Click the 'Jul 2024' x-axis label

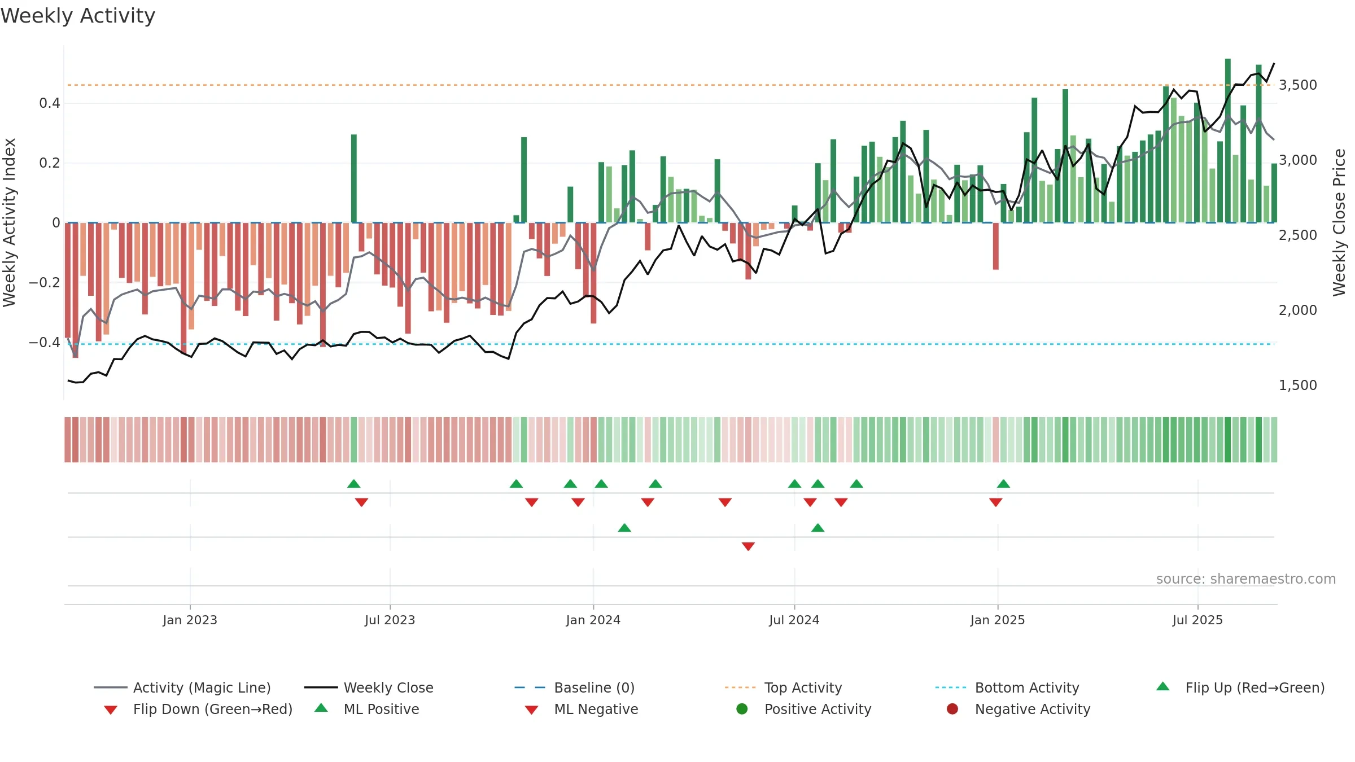794,620
